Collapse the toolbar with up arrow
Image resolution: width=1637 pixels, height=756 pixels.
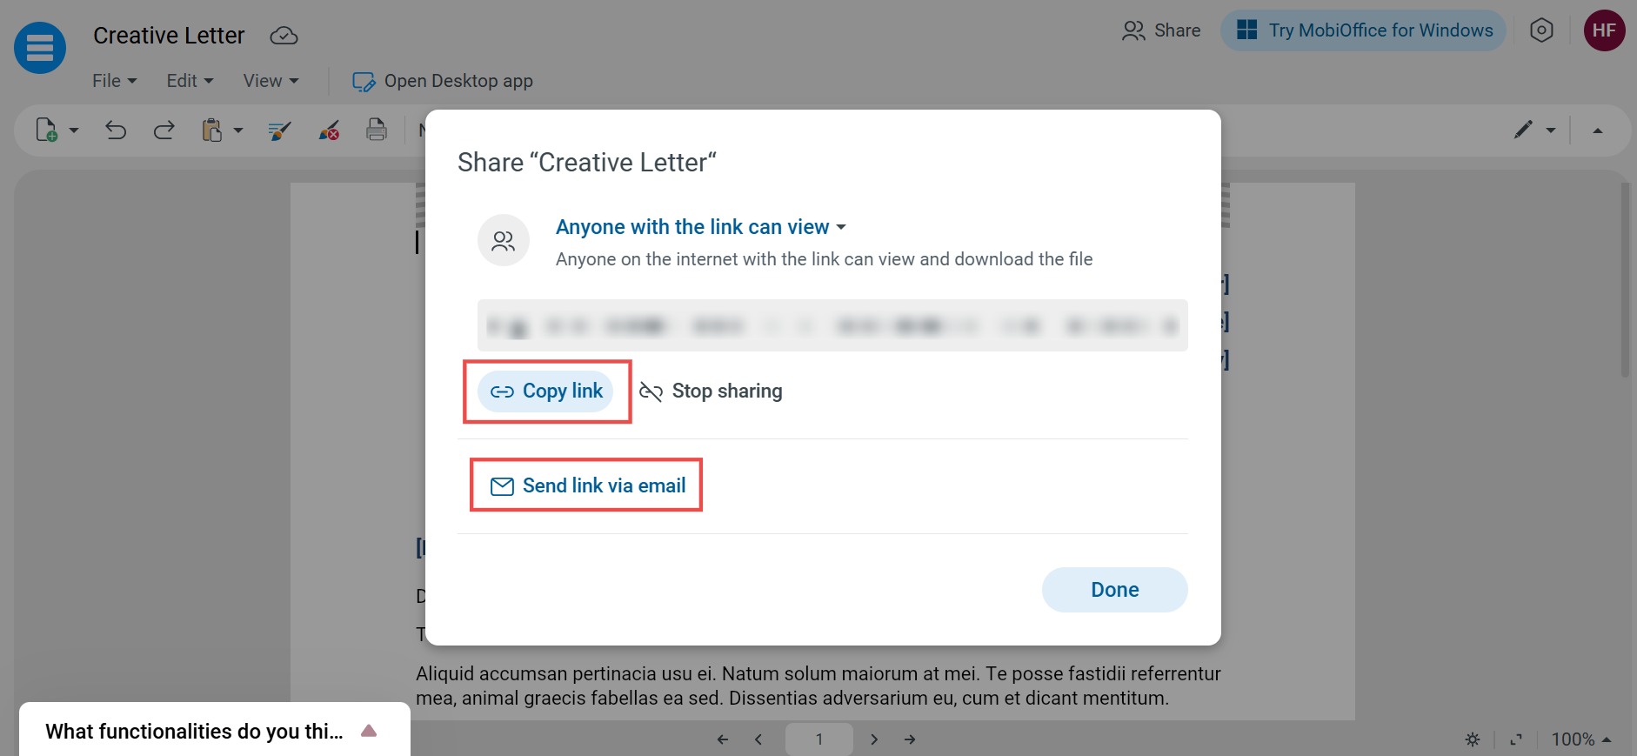[1598, 130]
